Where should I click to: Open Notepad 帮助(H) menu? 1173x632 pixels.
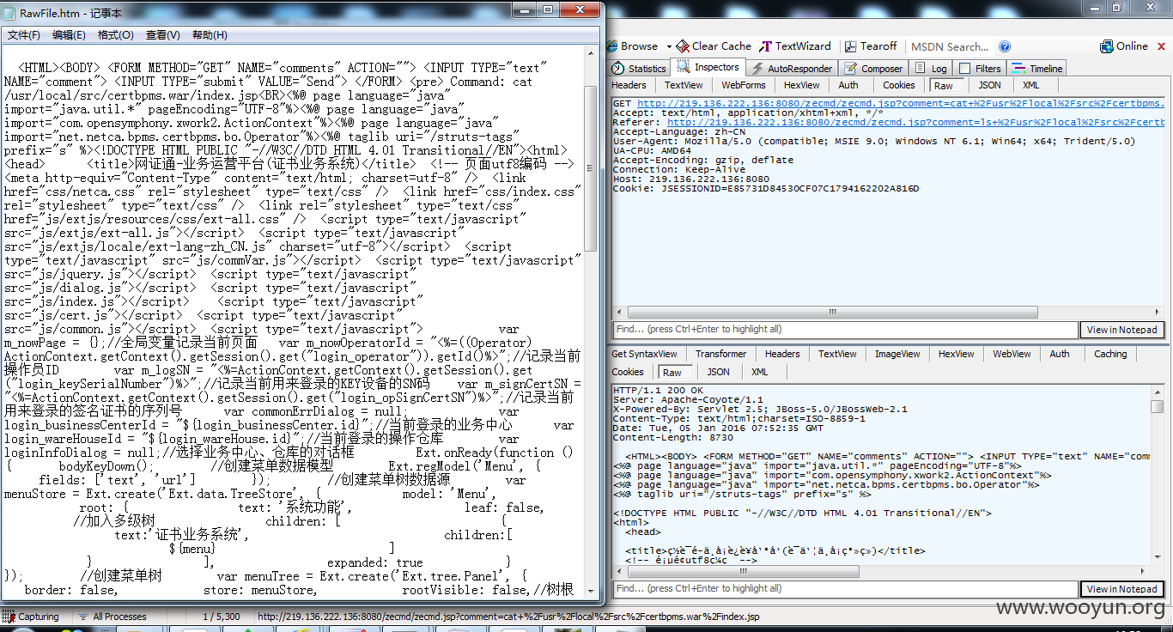[210, 35]
